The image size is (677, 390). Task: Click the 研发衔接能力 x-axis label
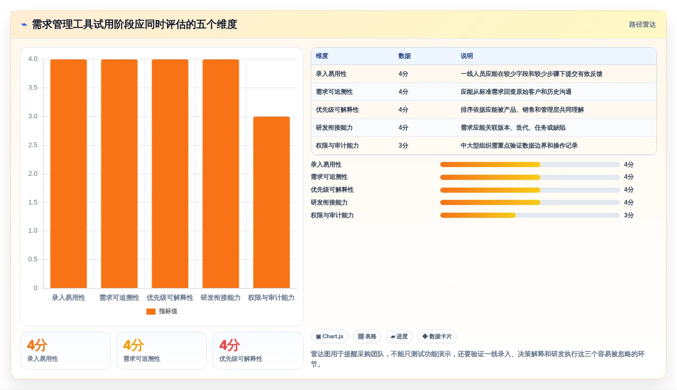click(221, 298)
